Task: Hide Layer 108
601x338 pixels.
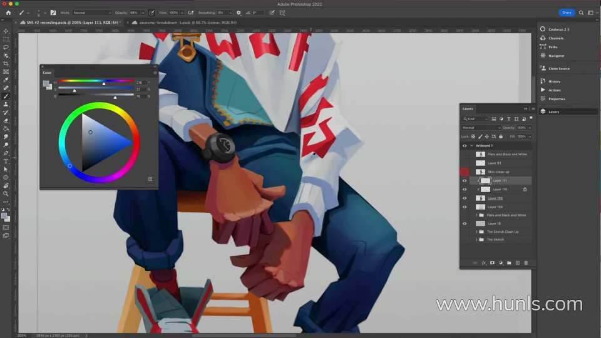Action: (465, 198)
